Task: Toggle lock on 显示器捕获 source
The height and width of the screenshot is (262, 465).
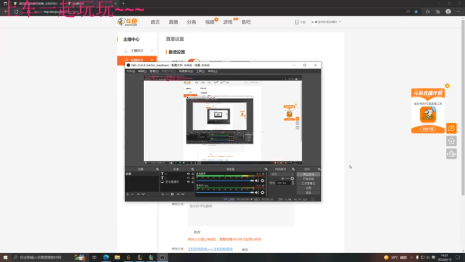Action: tap(192, 182)
